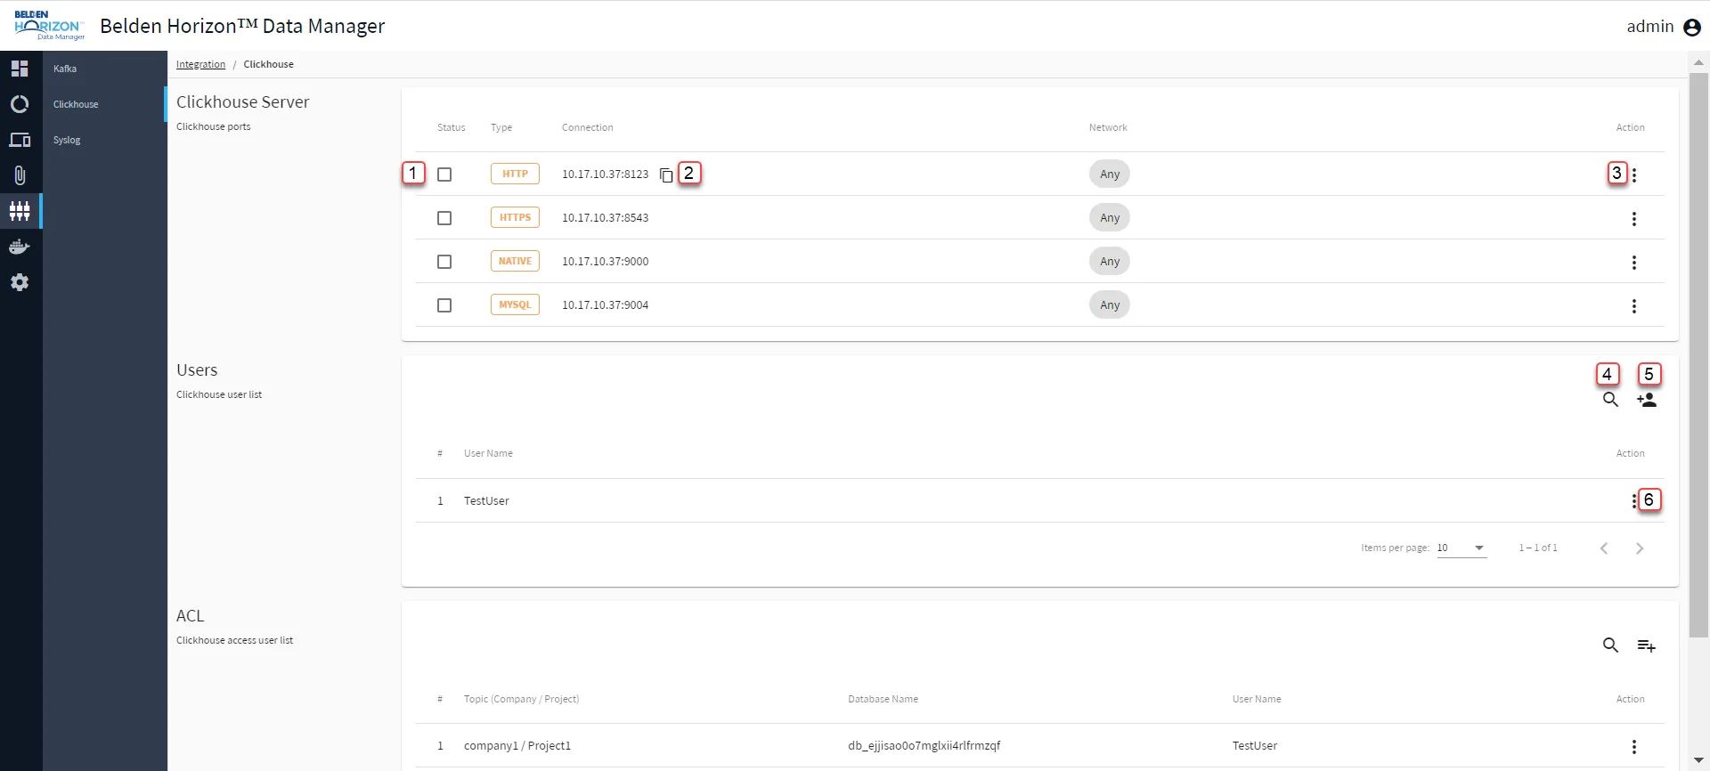Open the action menu for the HTTPS row
1710x771 pixels.
coord(1634,219)
